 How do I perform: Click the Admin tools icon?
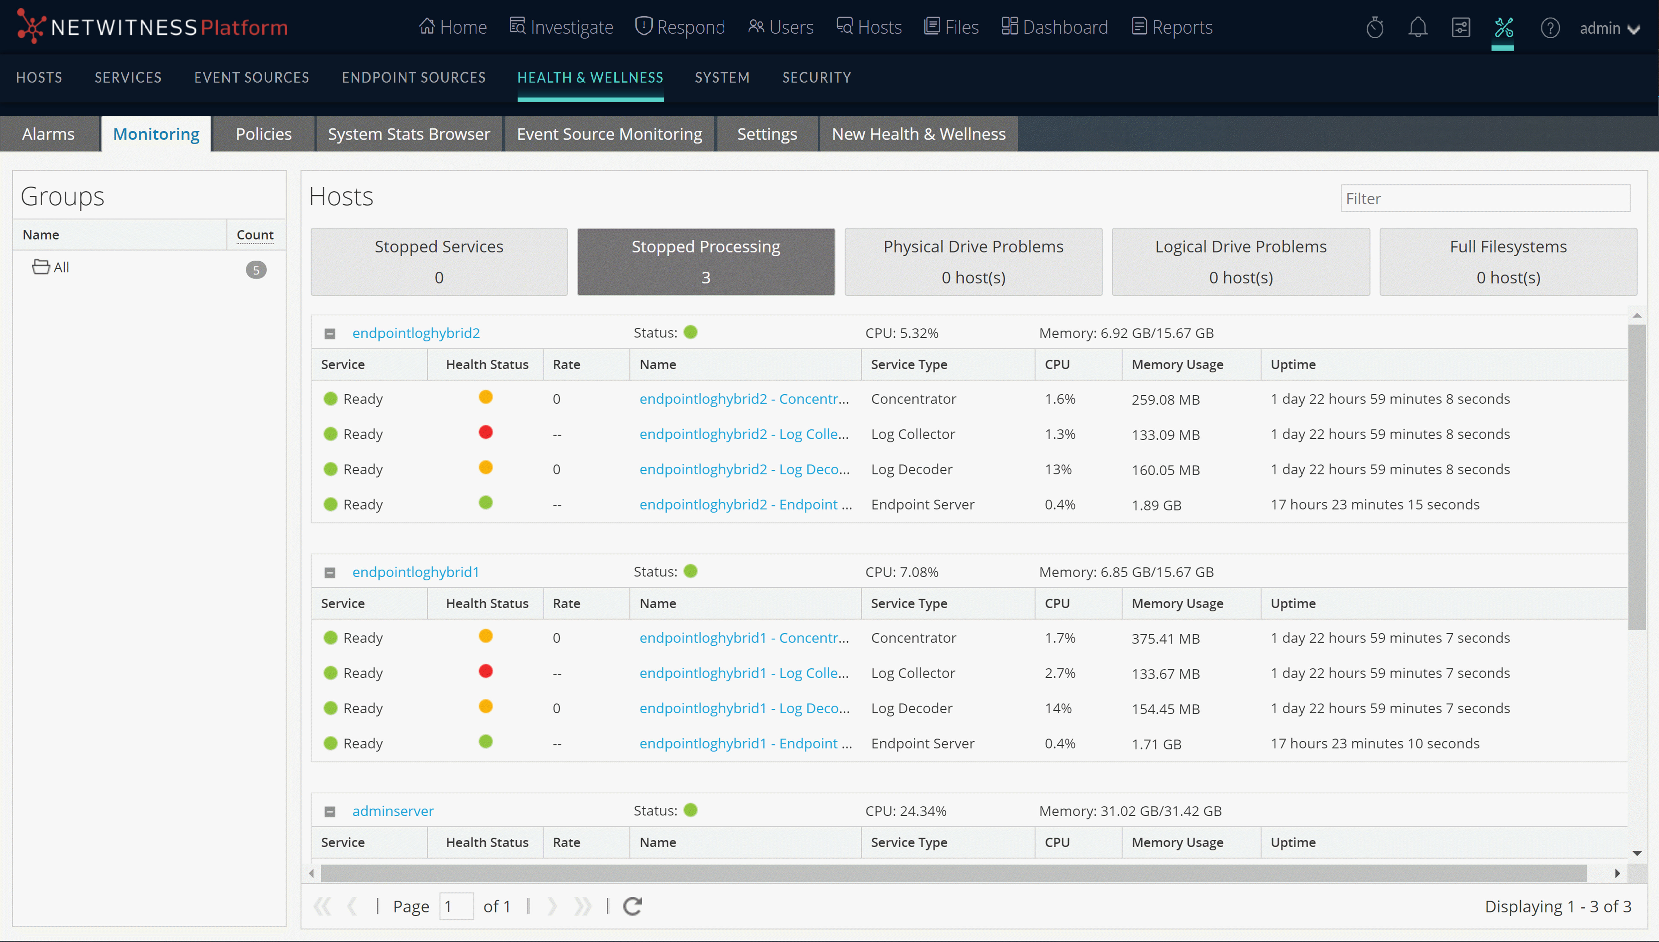(1504, 28)
